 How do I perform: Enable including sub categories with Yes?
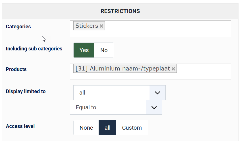(x=84, y=50)
